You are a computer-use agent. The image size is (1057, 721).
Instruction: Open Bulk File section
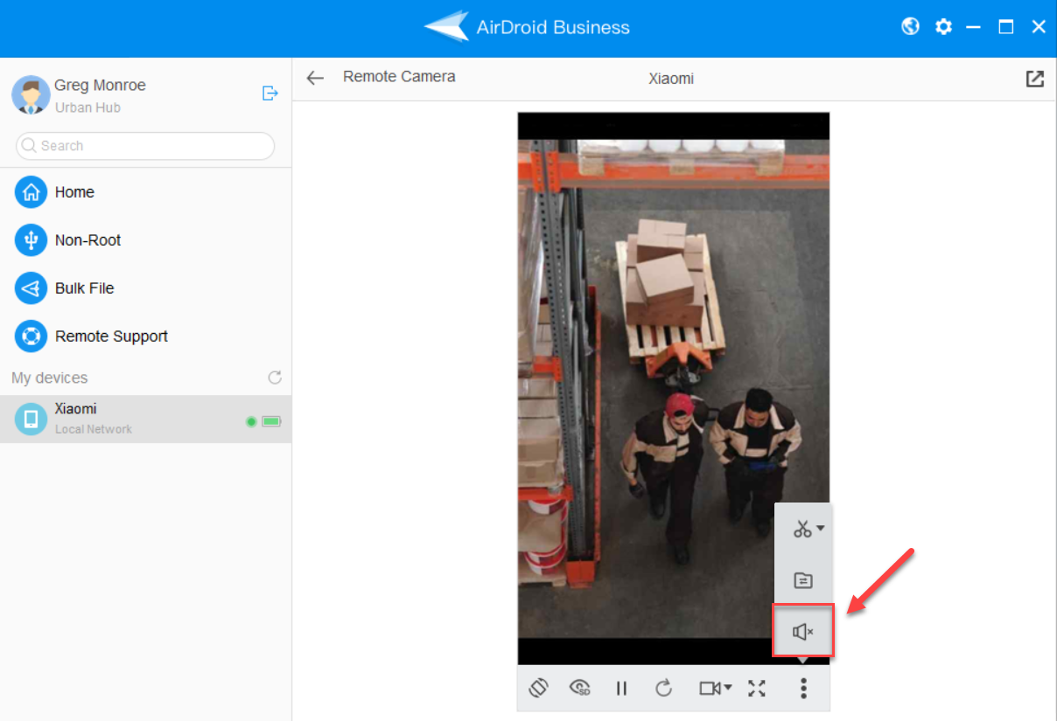coord(84,288)
